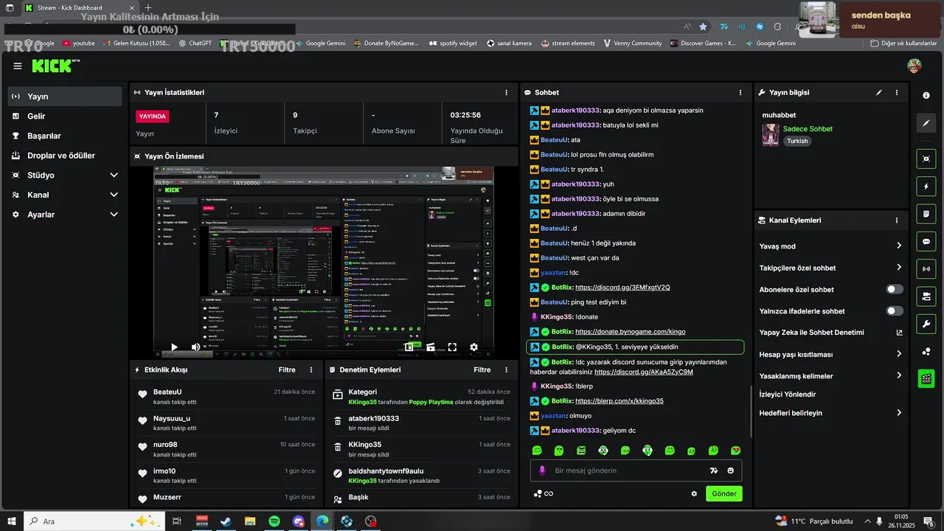Image resolution: width=944 pixels, height=531 pixels.
Task: Click the broadcast signal icon in right sidebar
Action: 926,268
